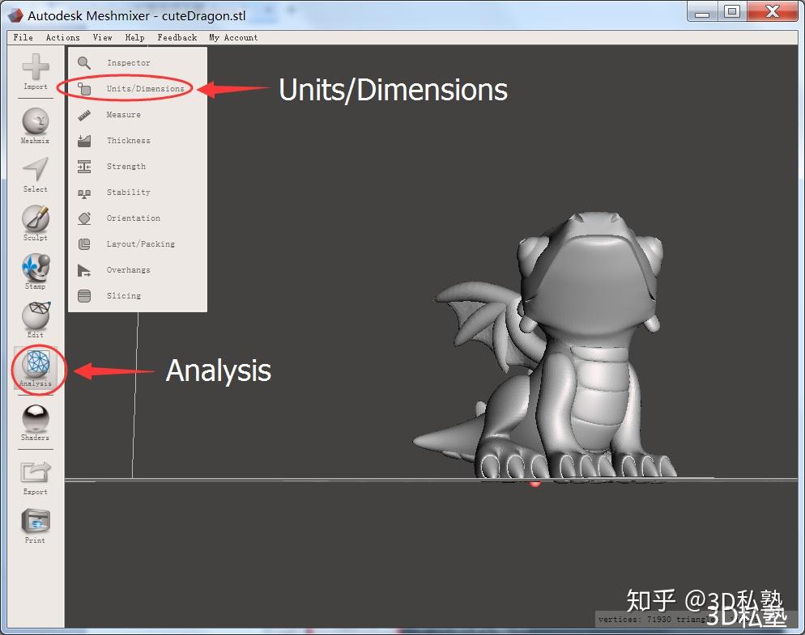The width and height of the screenshot is (805, 635).
Task: Open the Help menu
Action: tap(135, 37)
